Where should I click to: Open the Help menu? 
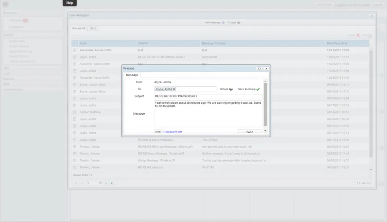tap(70, 3)
